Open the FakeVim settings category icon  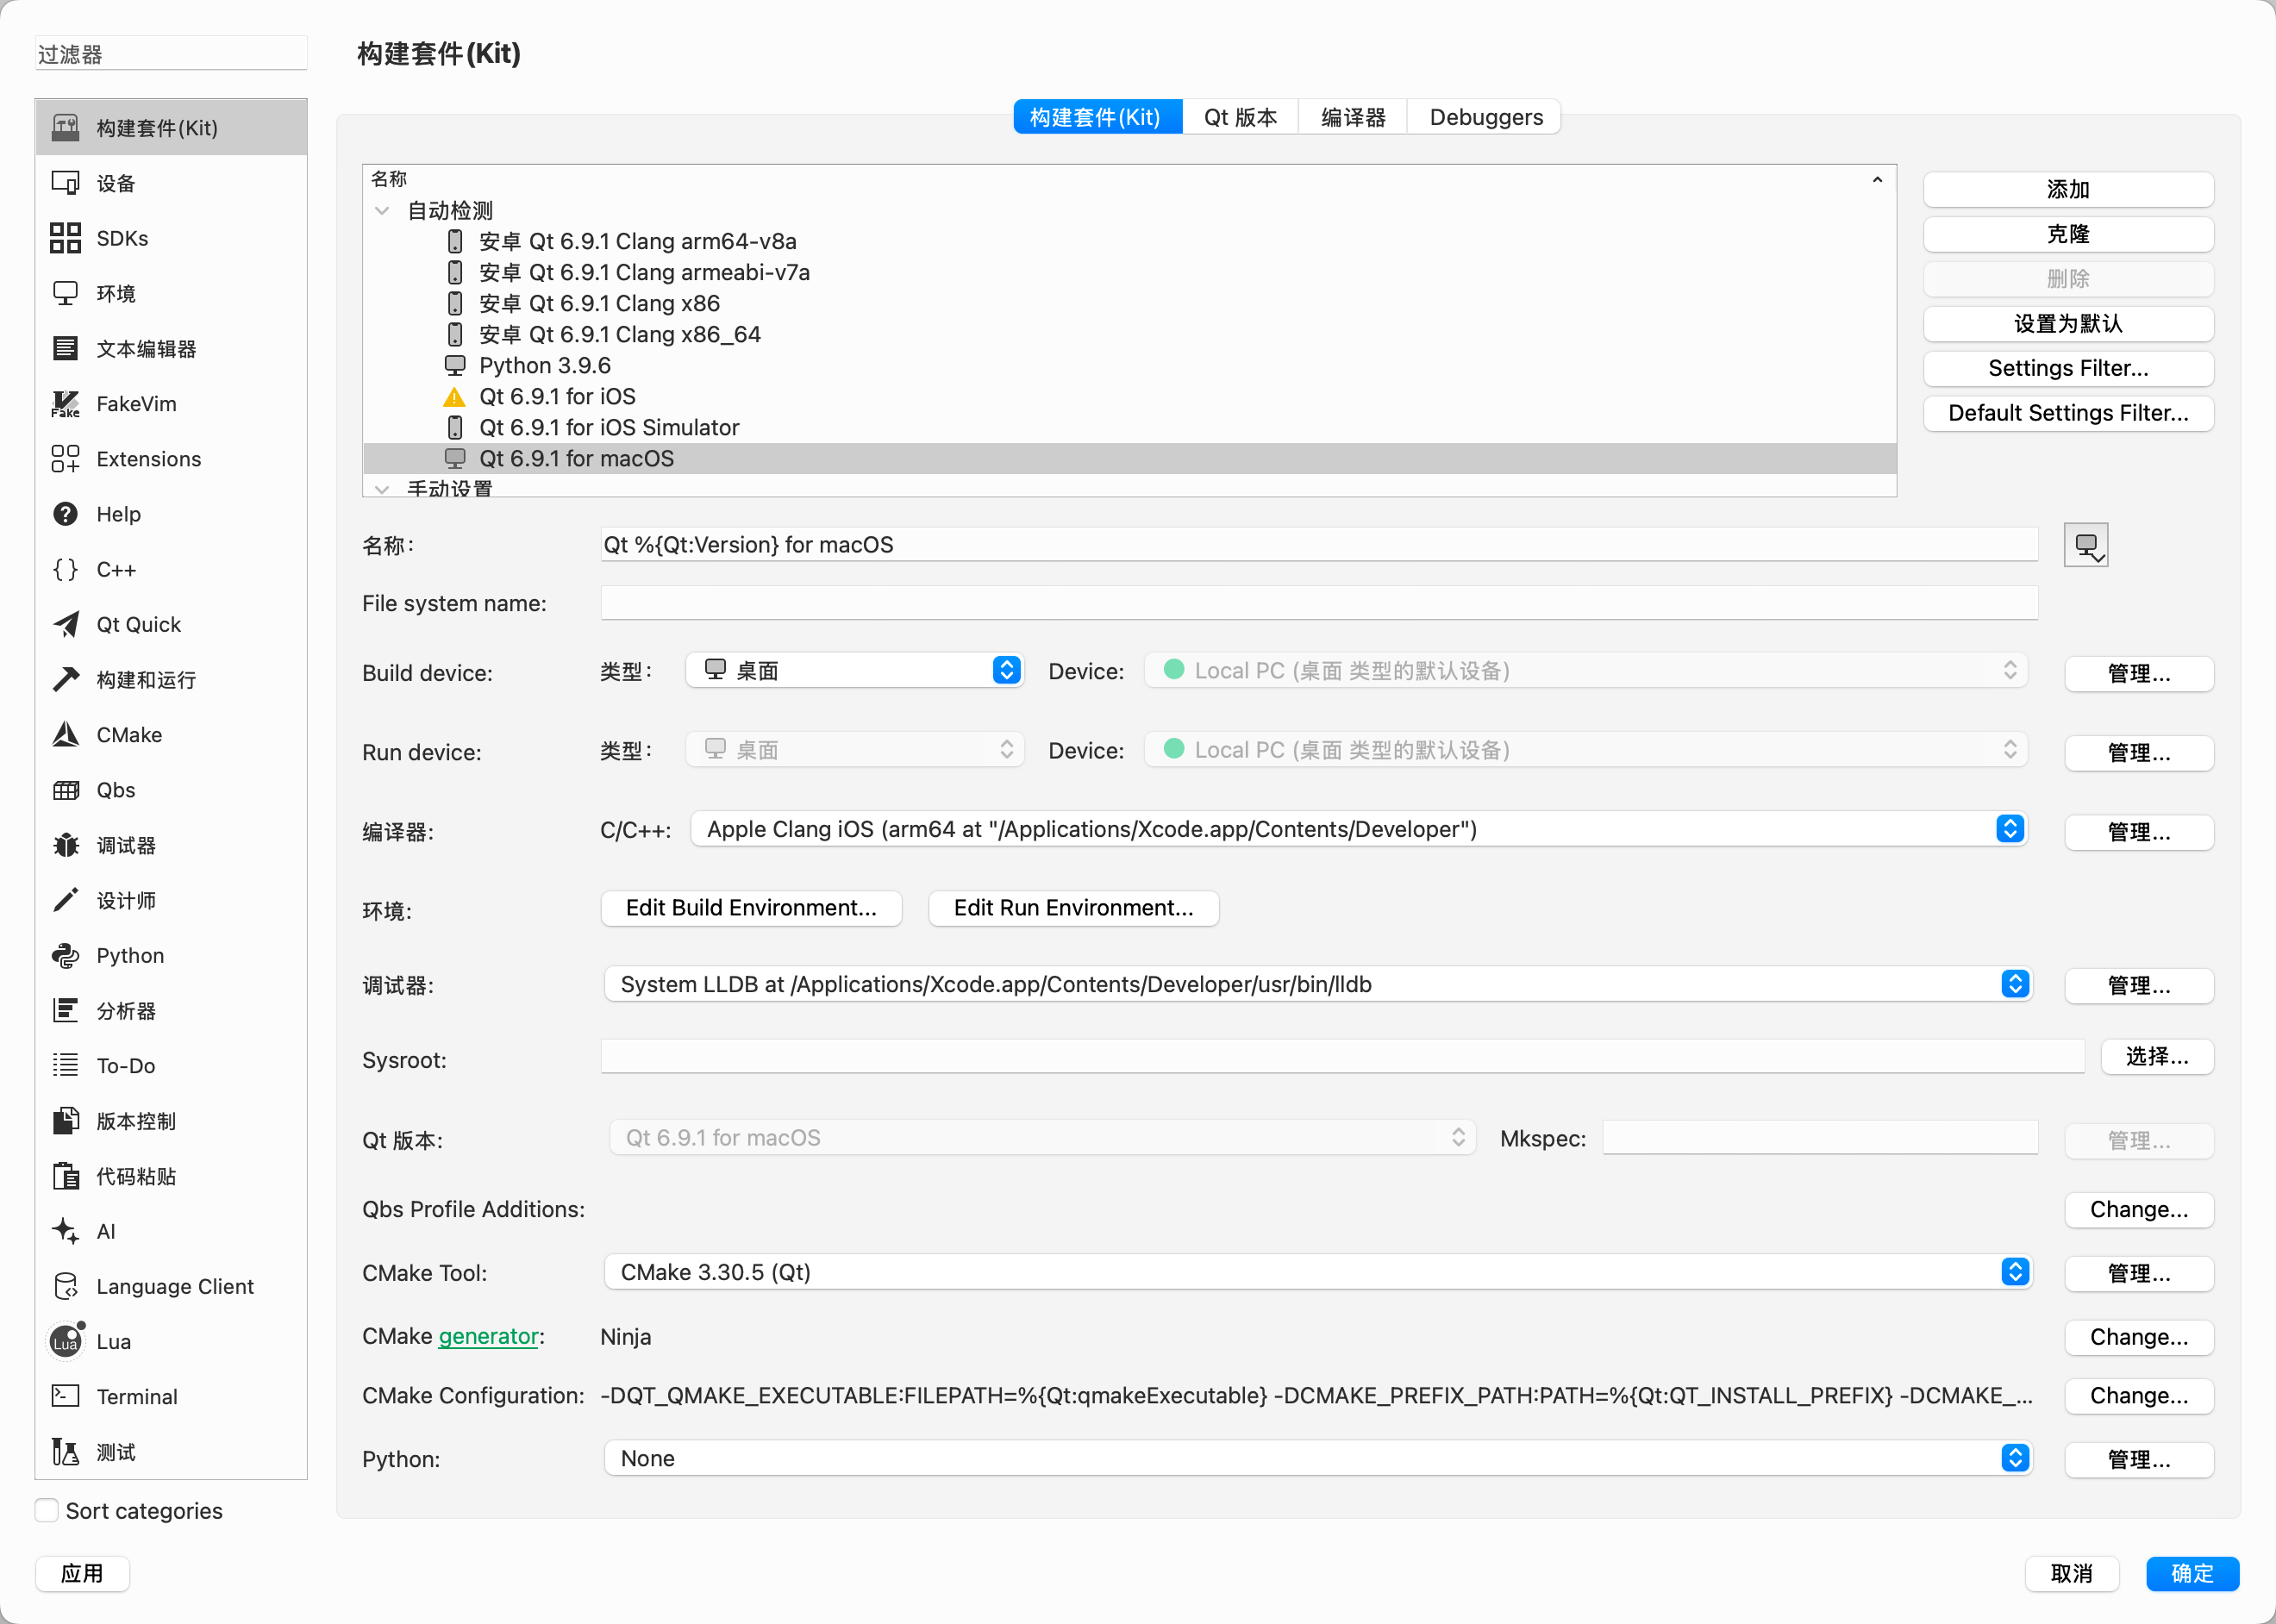coord(66,404)
